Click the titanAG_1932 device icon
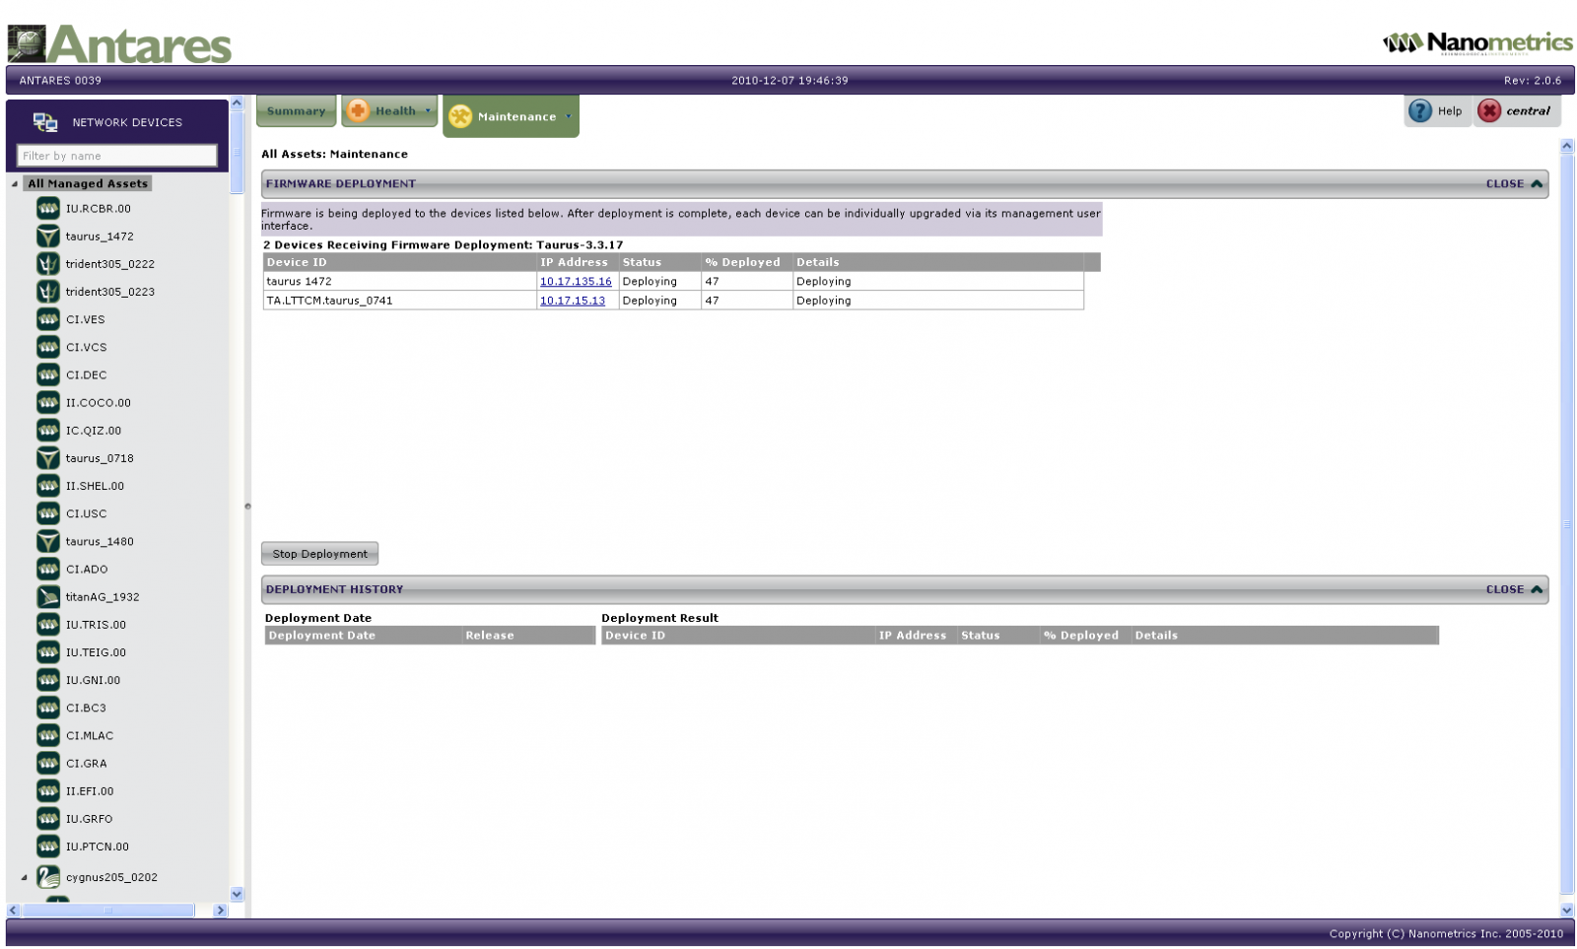Viewport: 1577px width, 949px height. pos(48,596)
